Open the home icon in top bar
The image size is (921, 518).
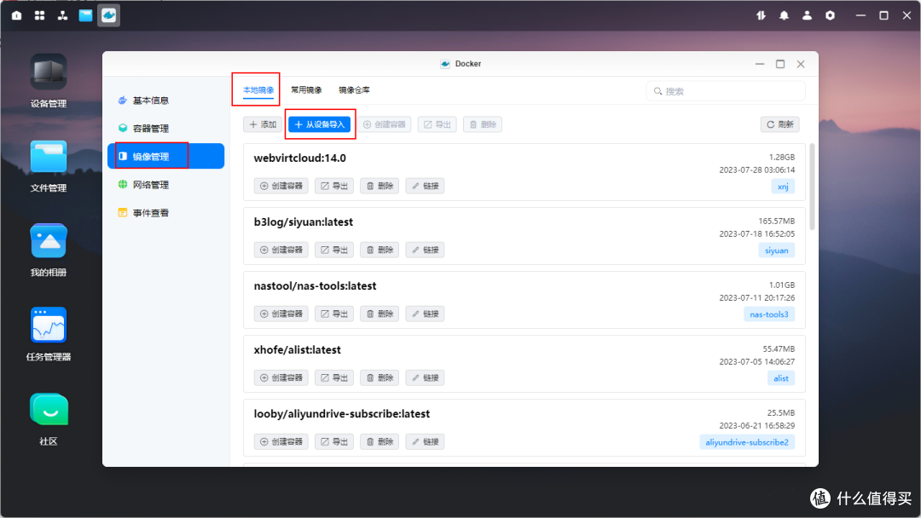pos(16,15)
